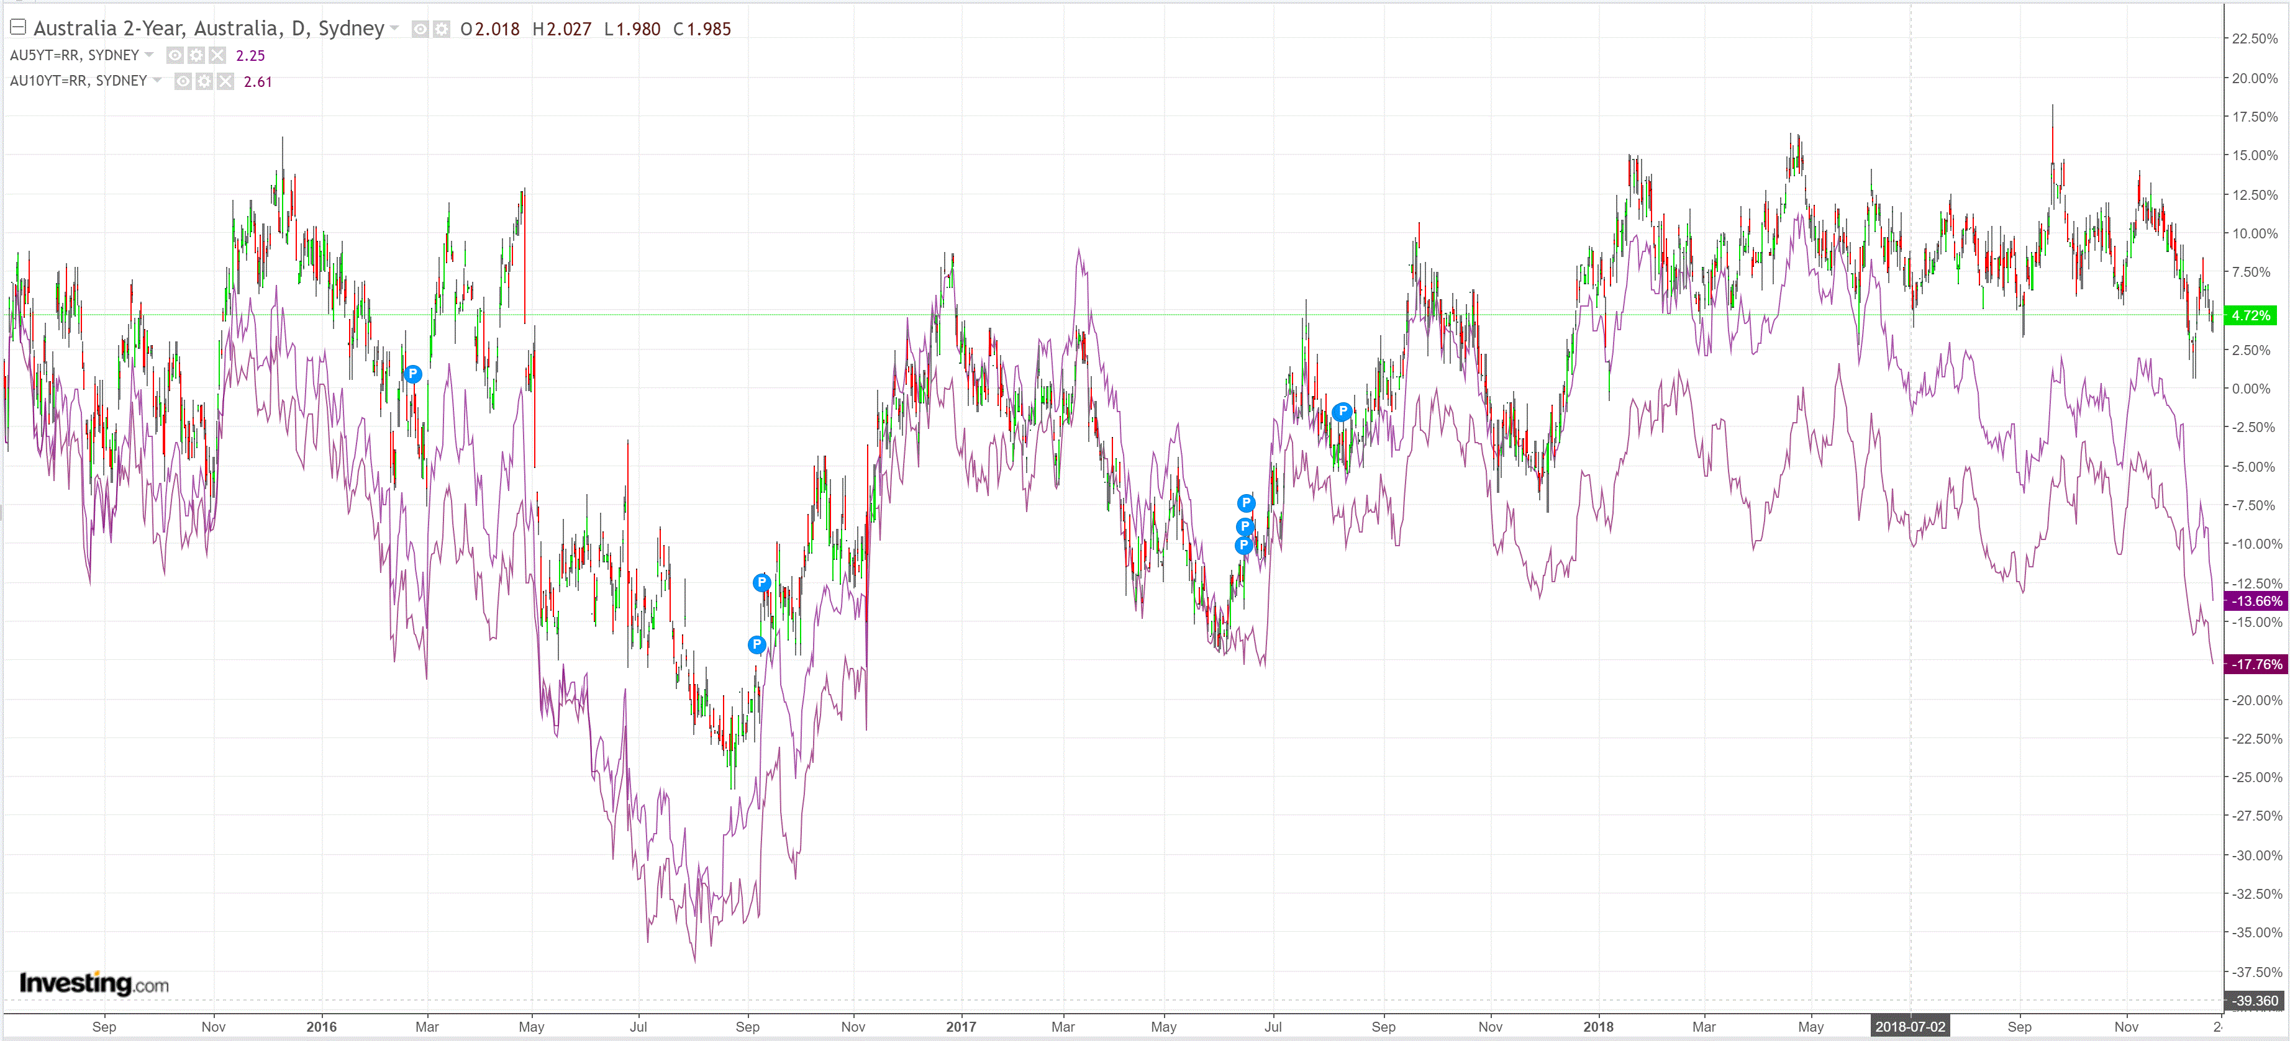Click the purple -13.66% axis label
Viewport: 2290px width, 1041px height.
(x=2255, y=602)
